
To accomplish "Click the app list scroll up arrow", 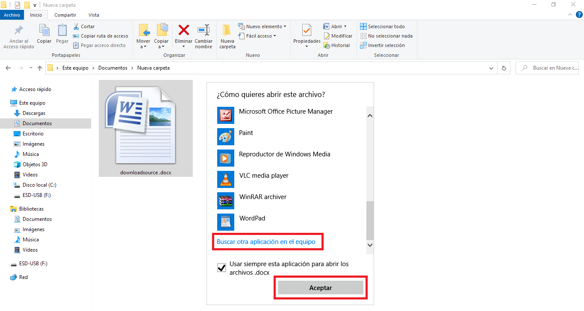I will 370,116.
